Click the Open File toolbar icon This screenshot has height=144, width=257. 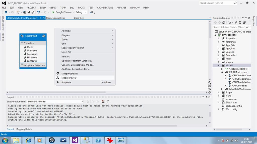coord(25,12)
